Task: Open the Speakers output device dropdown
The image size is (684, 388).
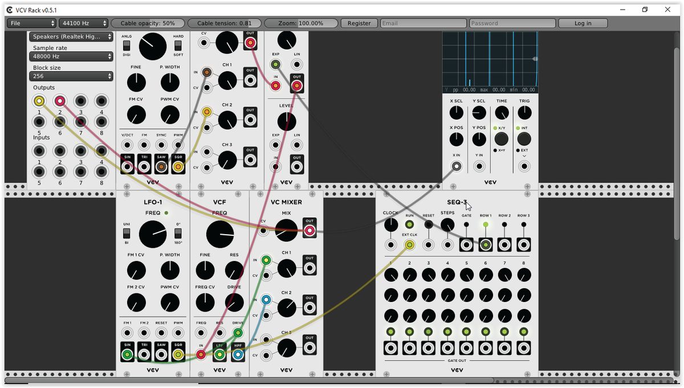Action: (71, 36)
